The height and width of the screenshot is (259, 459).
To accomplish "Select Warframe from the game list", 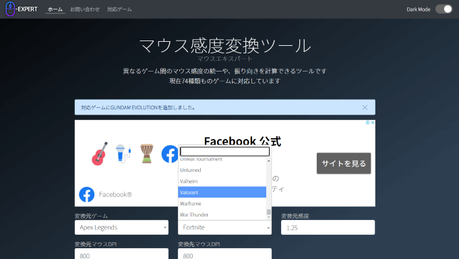I will 222,204.
